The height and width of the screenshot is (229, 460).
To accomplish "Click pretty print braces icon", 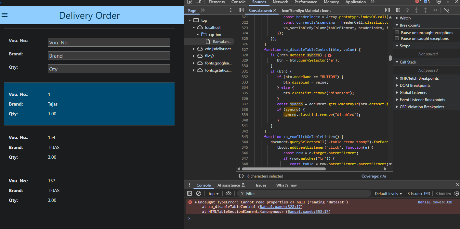I will click(241, 176).
